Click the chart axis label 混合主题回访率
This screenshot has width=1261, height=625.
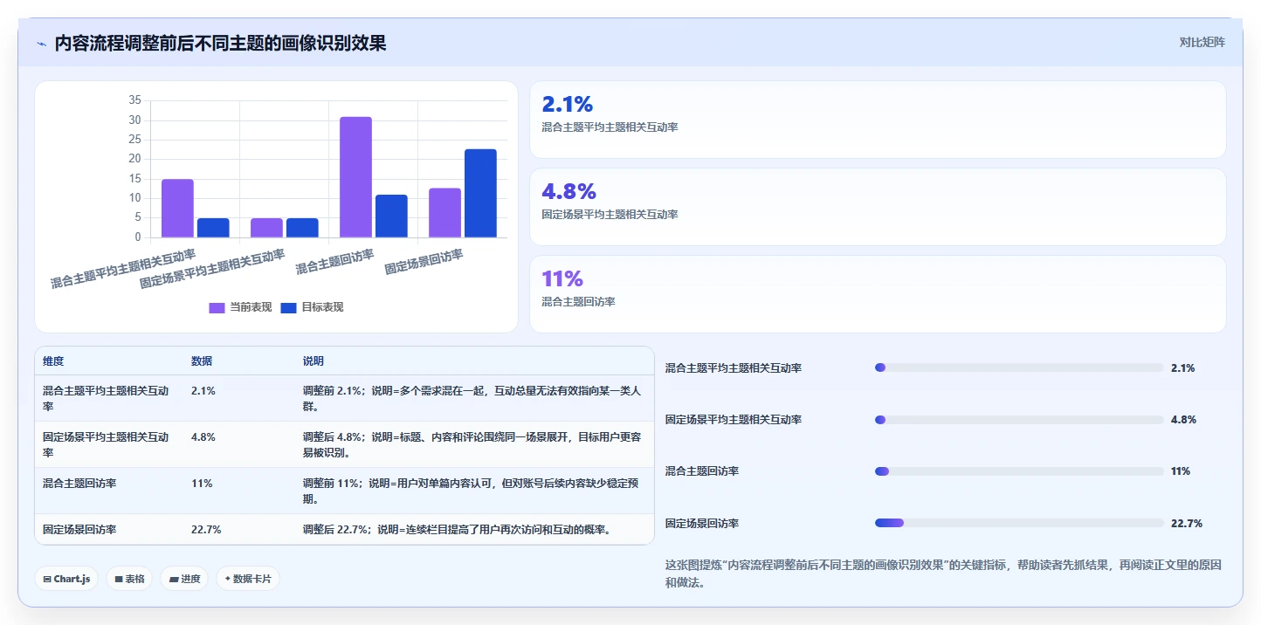[335, 262]
